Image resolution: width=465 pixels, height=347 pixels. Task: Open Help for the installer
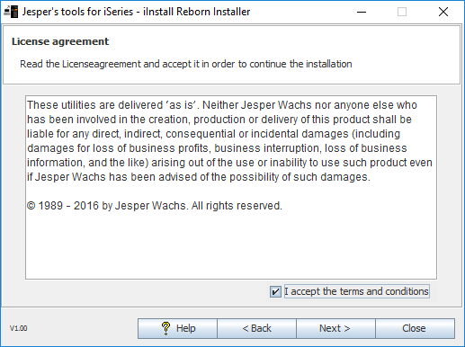tap(177, 328)
